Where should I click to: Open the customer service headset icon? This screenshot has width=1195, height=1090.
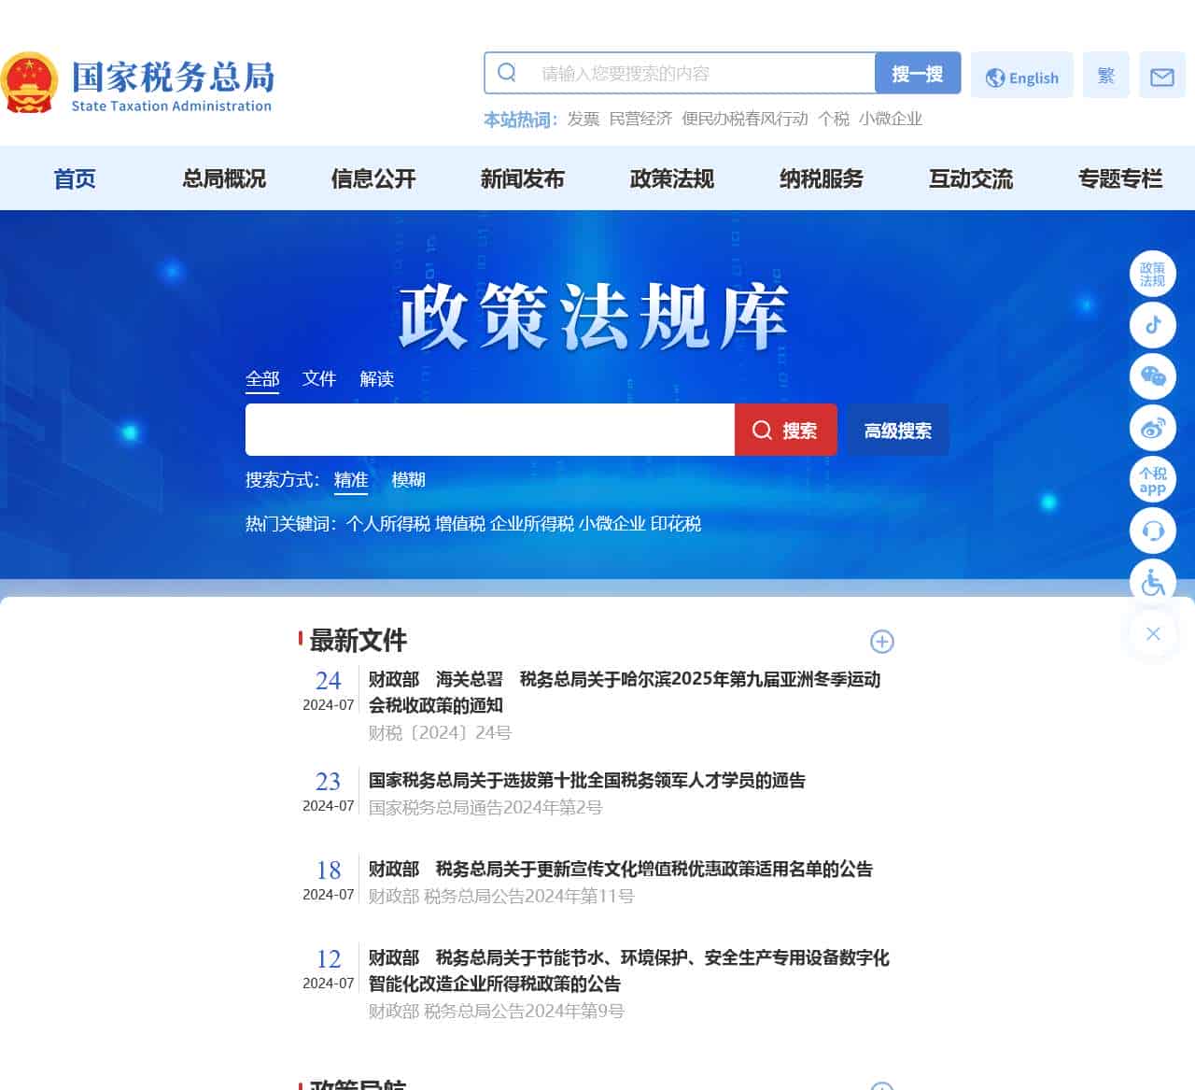tap(1153, 531)
